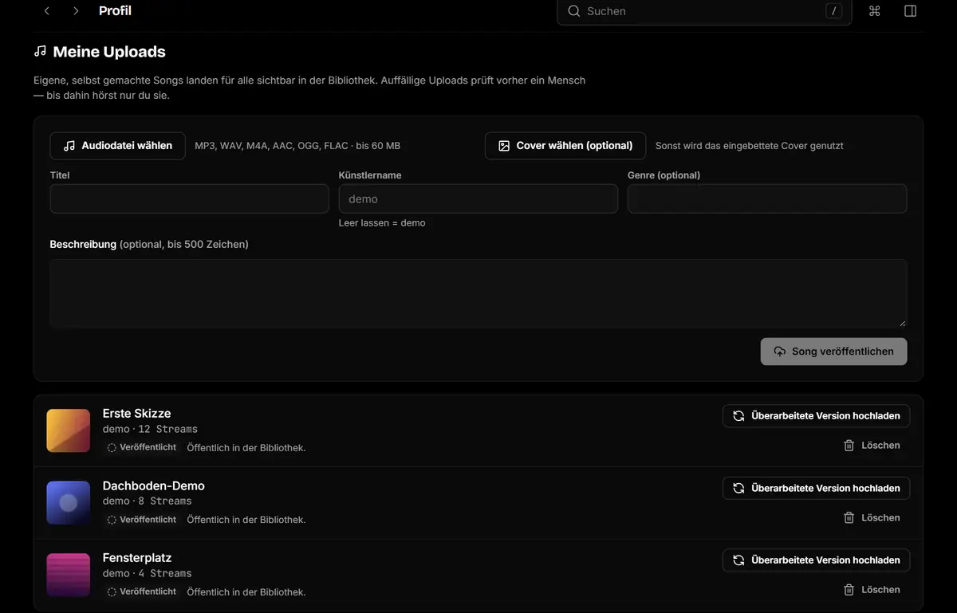This screenshot has width=957, height=613.
Task: Click the Song veröffentlichen button
Action: (833, 352)
